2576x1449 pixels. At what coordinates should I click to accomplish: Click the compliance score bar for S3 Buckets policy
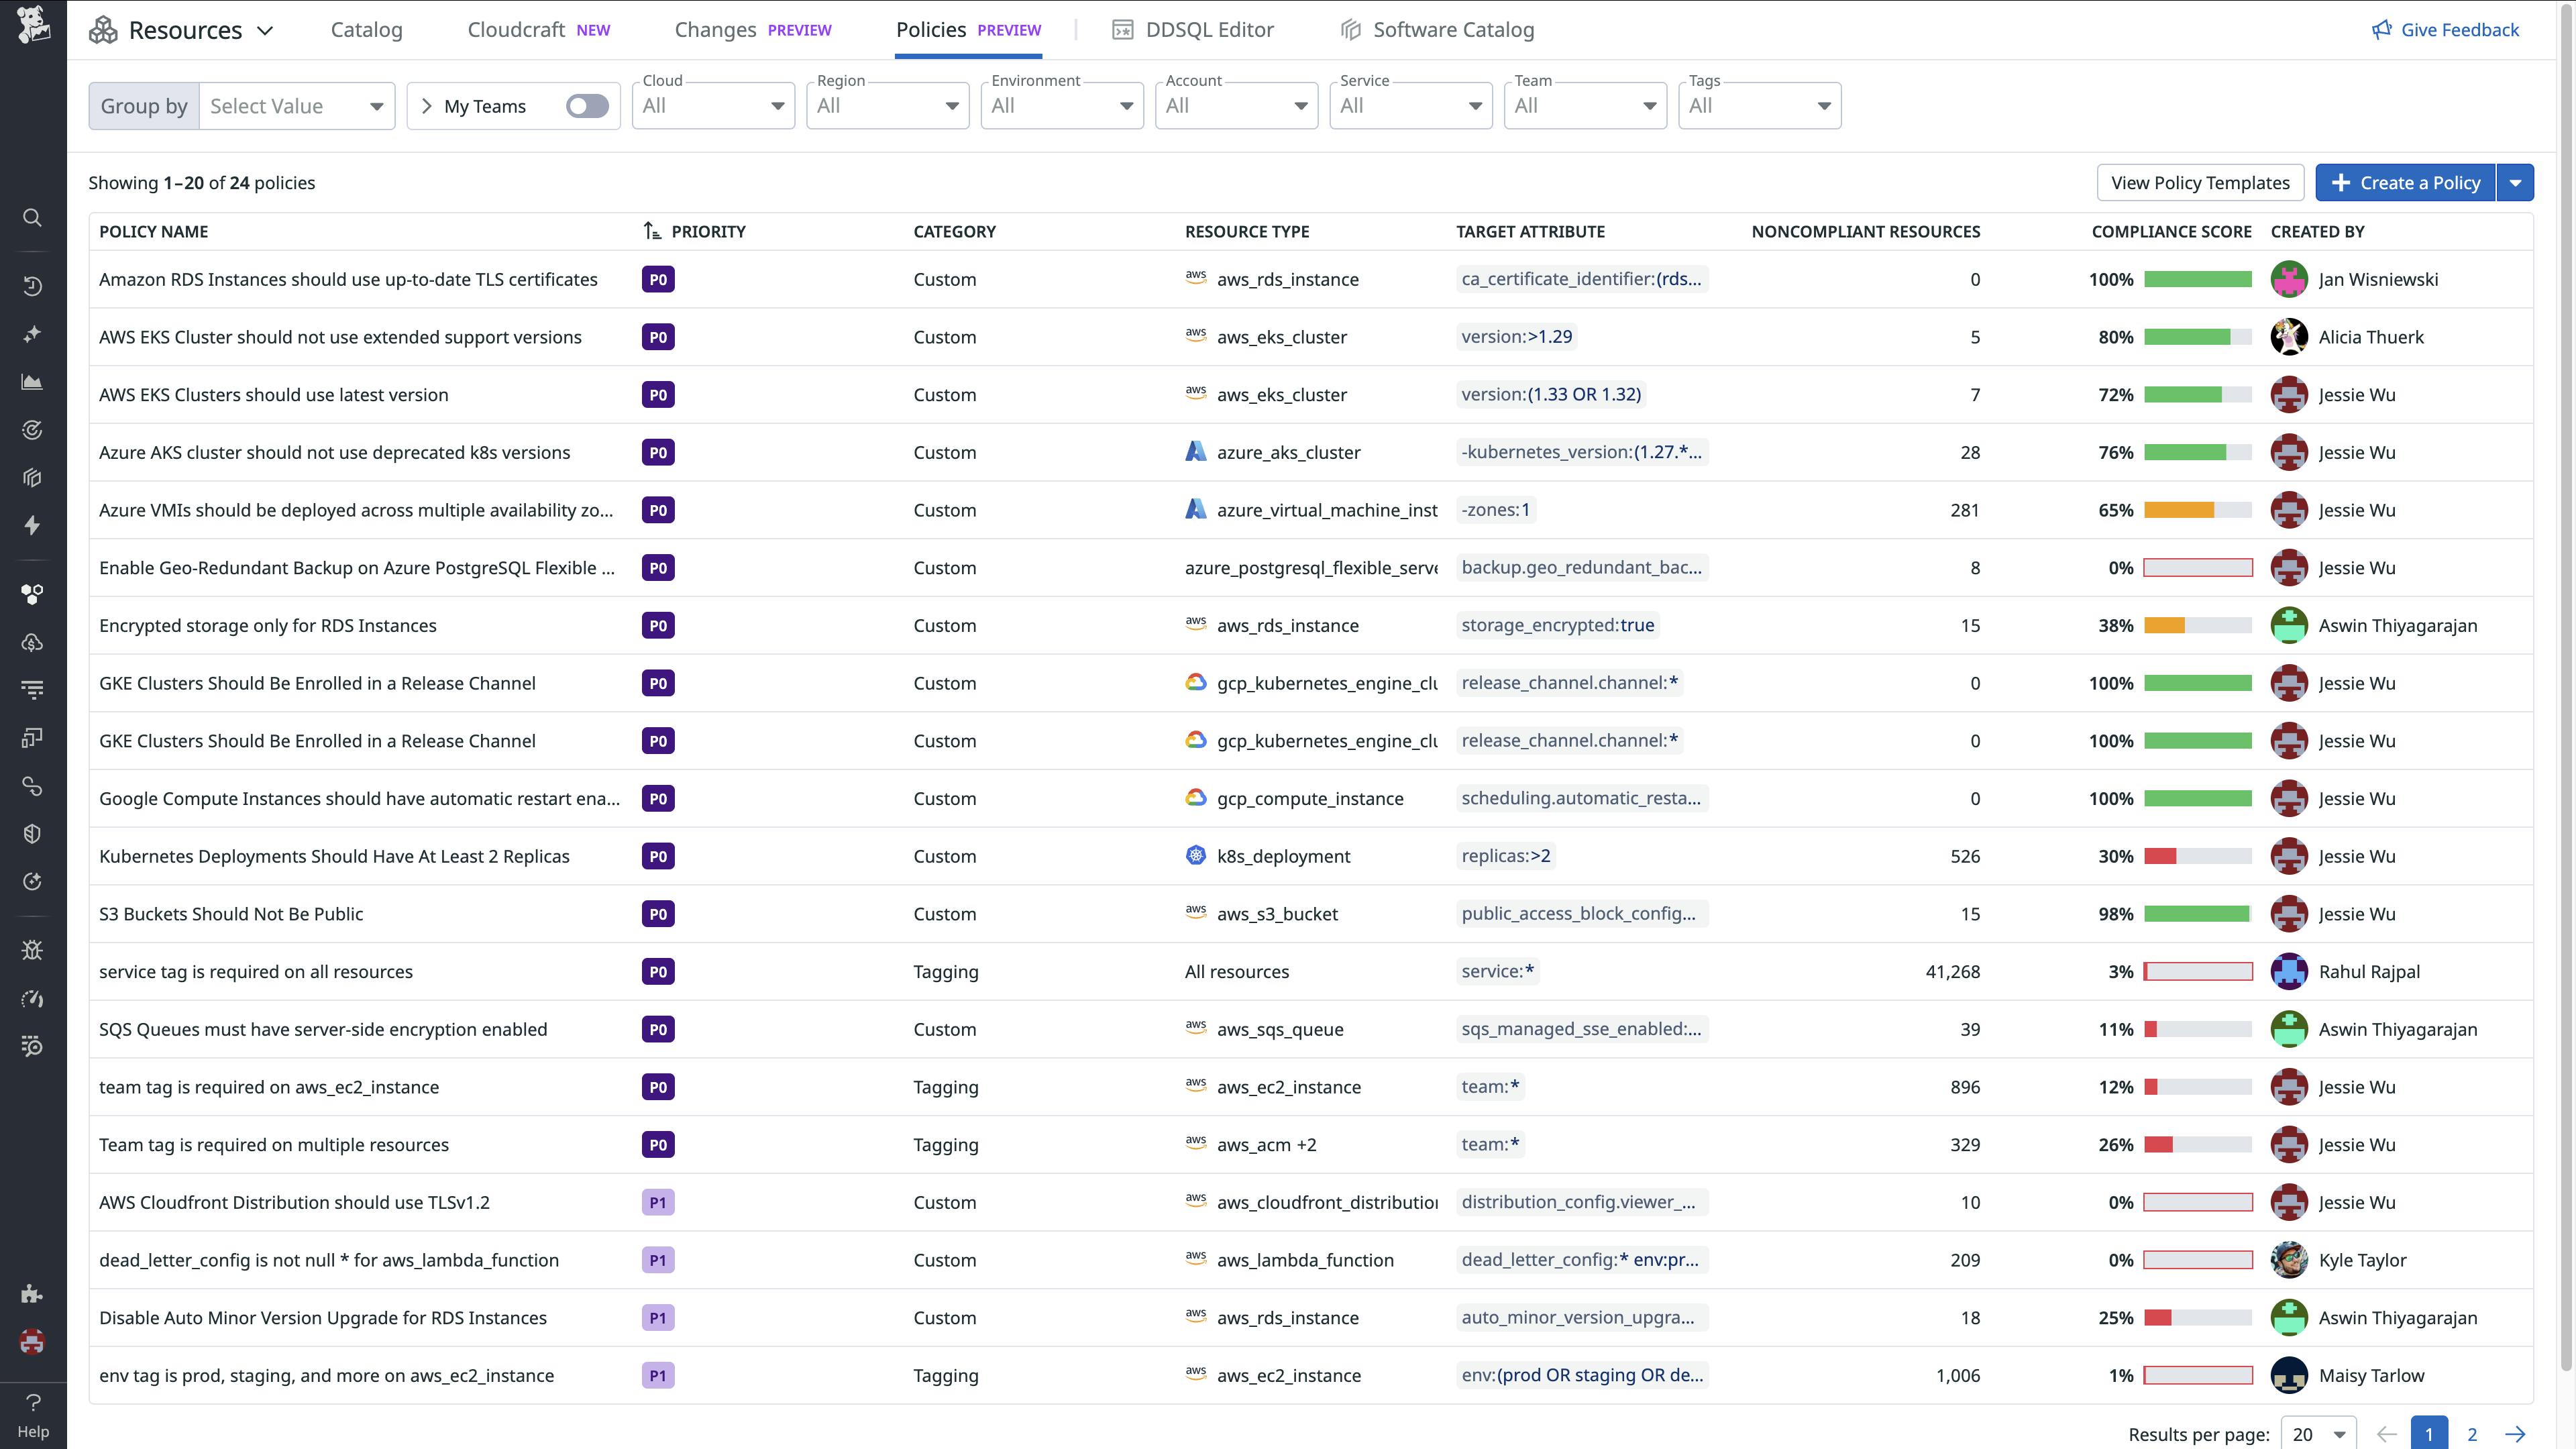tap(2196, 913)
